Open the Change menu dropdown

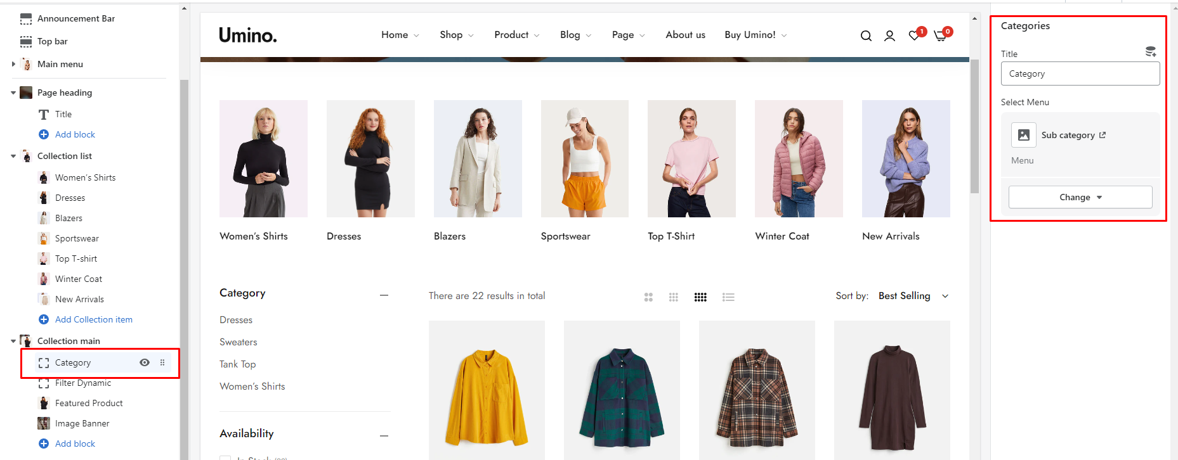[1080, 198]
